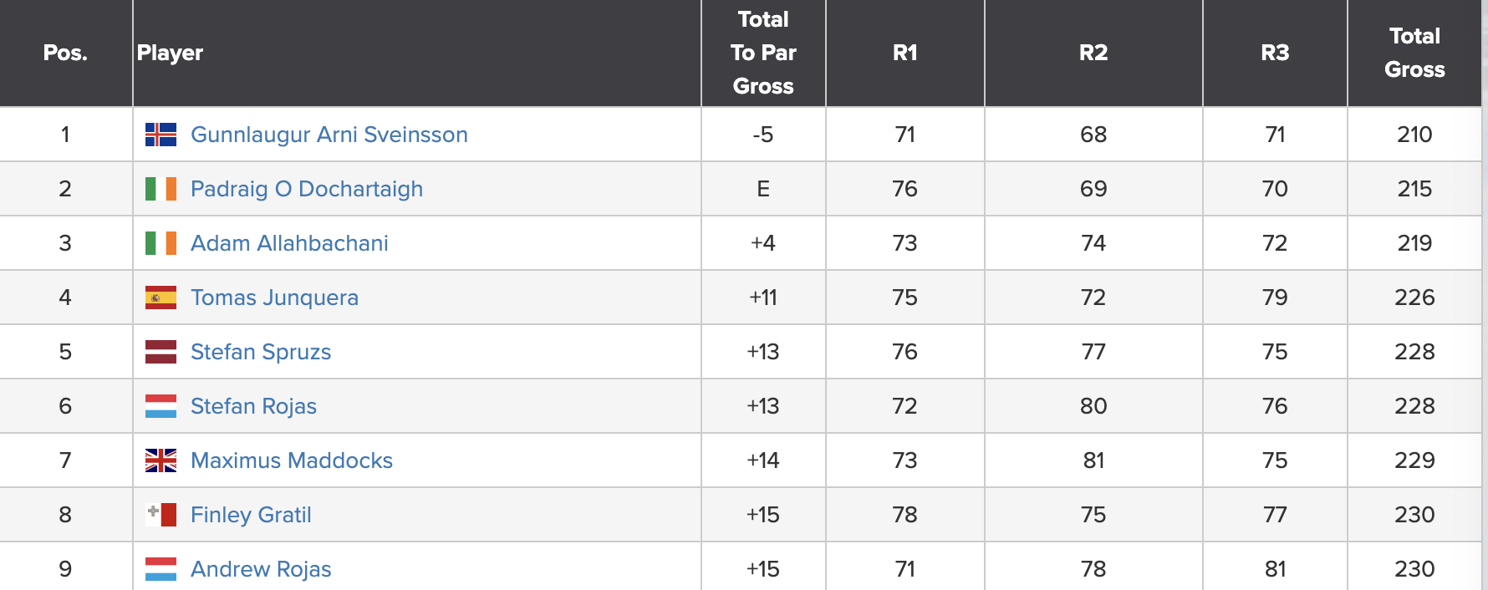Click the Malta flag next to Finley Gratil
1488x590 pixels.
pos(161,515)
